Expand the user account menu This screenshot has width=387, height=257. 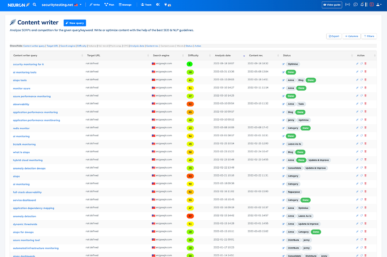pos(379,5)
